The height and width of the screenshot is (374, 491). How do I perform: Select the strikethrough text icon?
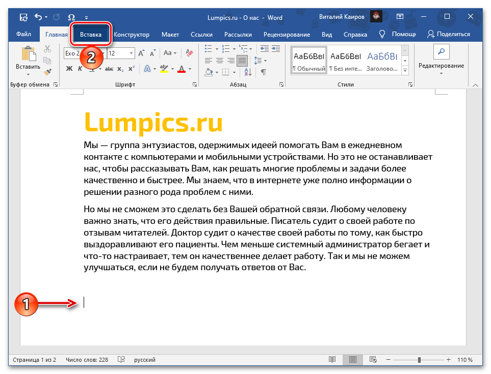pyautogui.click(x=110, y=69)
